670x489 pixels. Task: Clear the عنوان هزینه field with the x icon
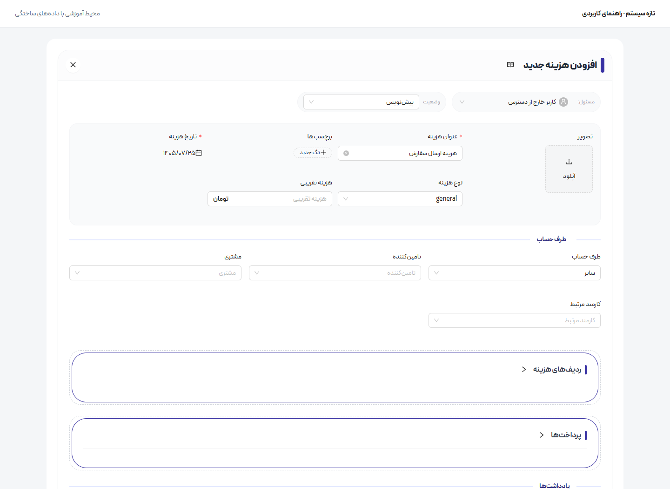[346, 153]
